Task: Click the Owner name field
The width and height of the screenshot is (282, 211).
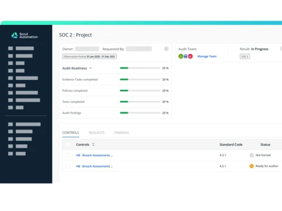Action: pyautogui.click(x=87, y=49)
